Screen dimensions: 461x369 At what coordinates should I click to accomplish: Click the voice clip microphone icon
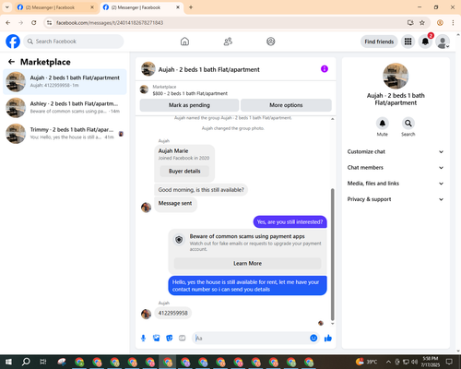coord(143,339)
